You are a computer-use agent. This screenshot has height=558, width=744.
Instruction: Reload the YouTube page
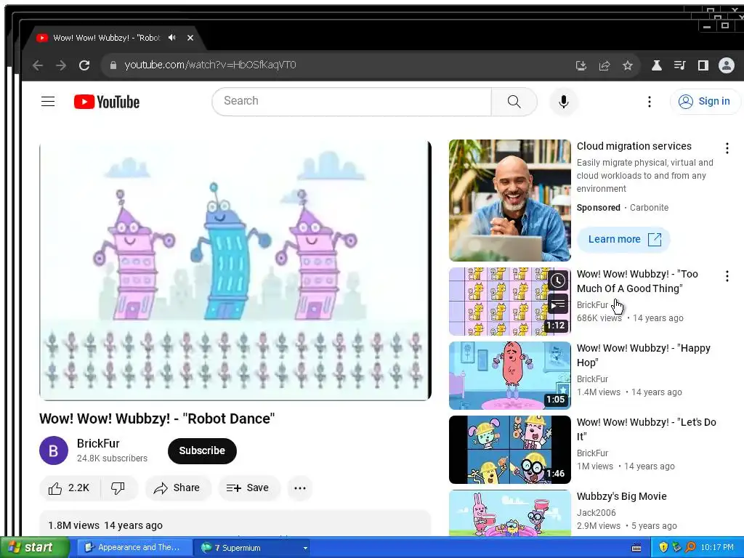coord(84,65)
